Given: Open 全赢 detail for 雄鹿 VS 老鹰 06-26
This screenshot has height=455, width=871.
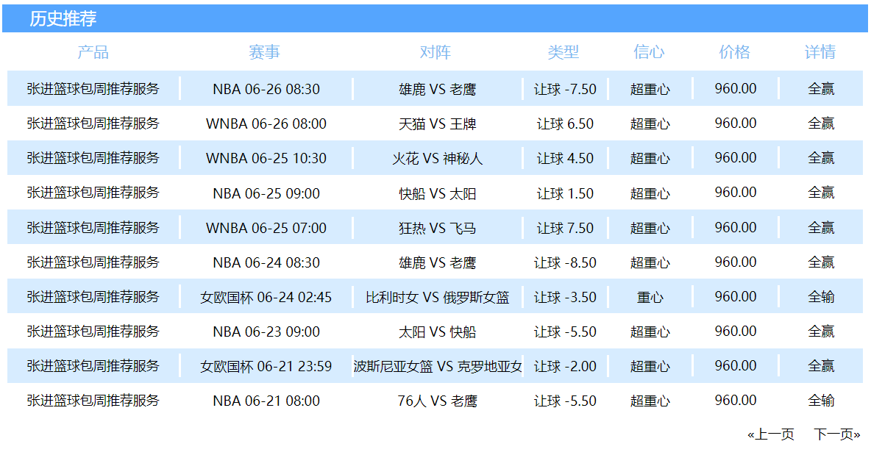Looking at the screenshot, I should pyautogui.click(x=820, y=89).
